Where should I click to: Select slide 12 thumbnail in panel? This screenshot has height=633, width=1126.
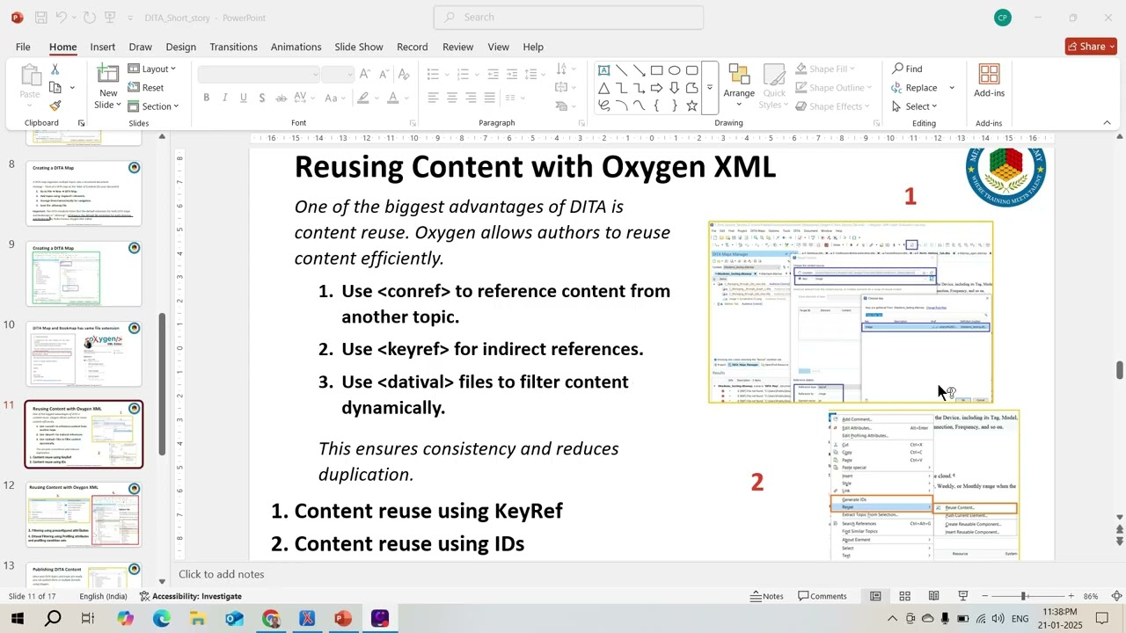point(84,514)
